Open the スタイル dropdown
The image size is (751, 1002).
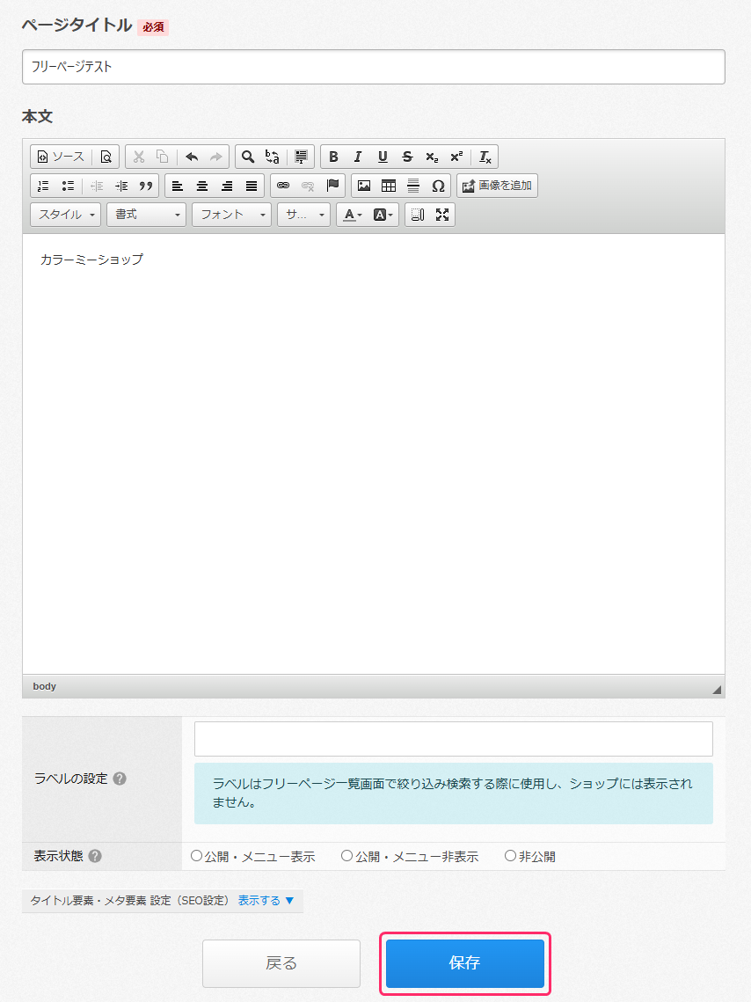66,215
